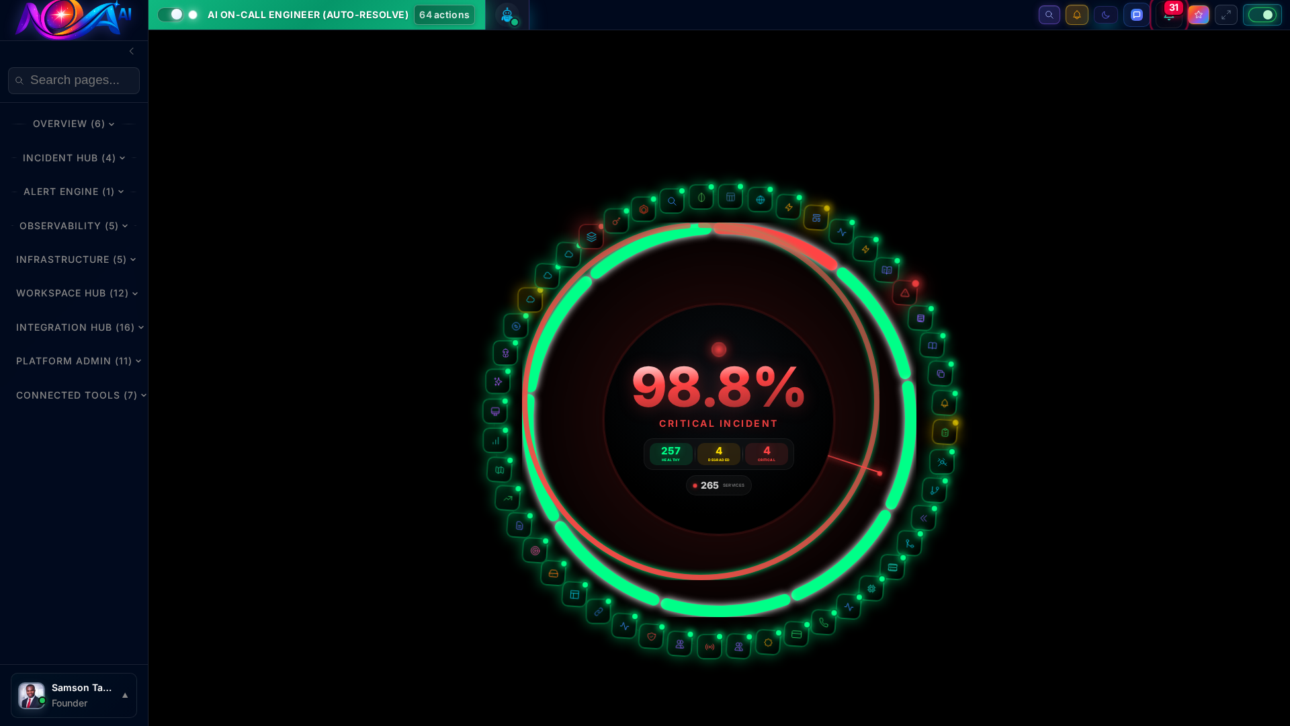Click the Search pages input field
The width and height of the screenshot is (1290, 726).
[74, 80]
